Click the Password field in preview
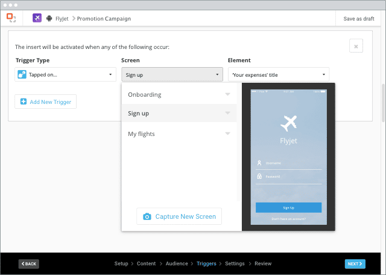Screen dimensions: 386x275 pyautogui.click(x=288, y=177)
